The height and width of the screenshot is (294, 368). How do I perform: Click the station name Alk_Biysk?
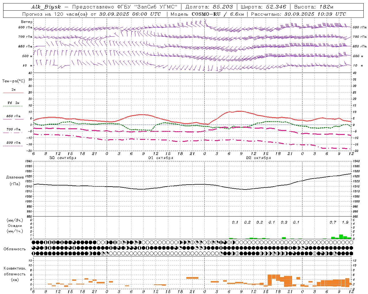coord(46,7)
